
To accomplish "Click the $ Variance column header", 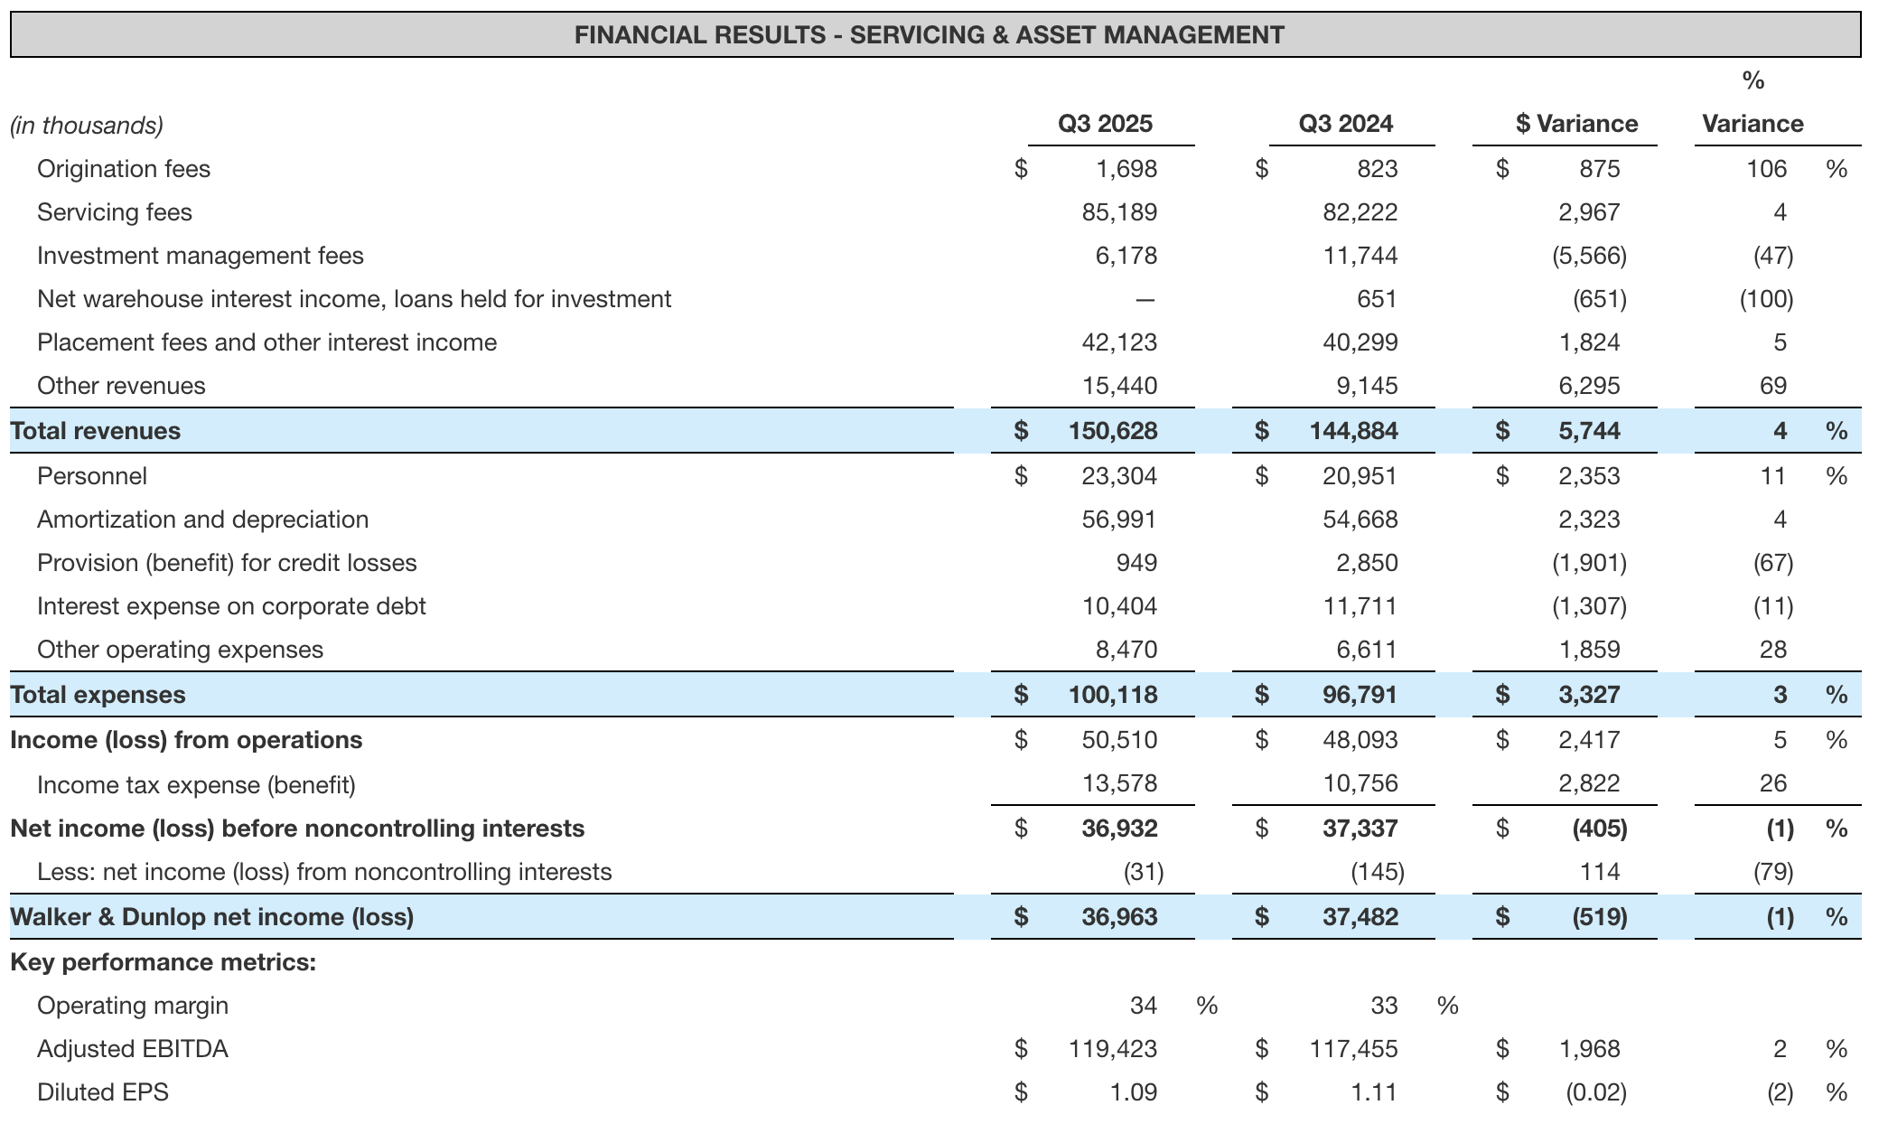I will (x=1575, y=124).
